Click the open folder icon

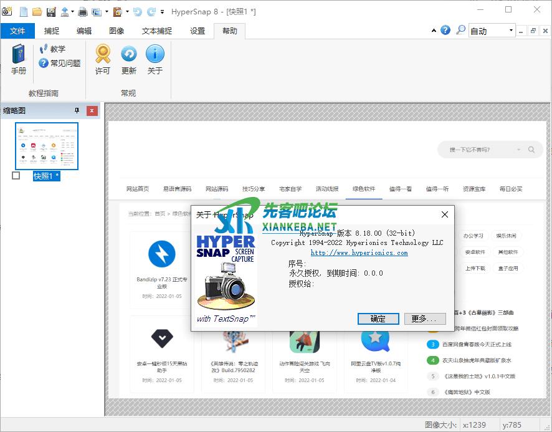37,11
